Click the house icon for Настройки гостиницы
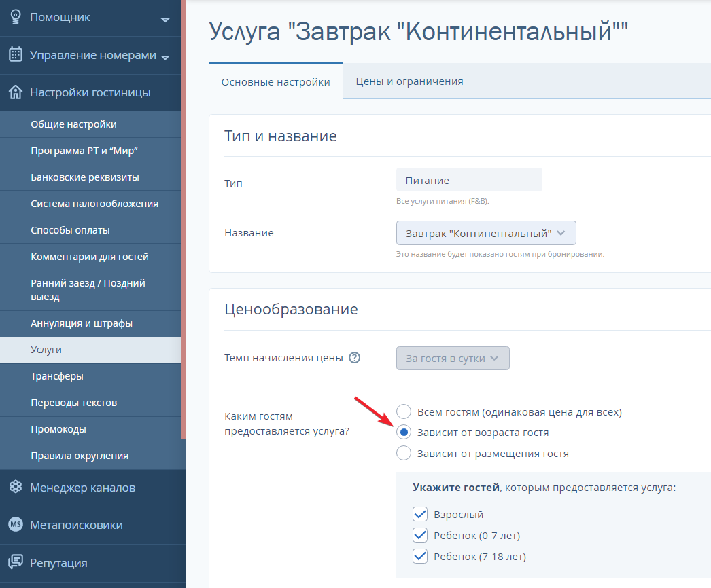711x588 pixels. coord(16,92)
